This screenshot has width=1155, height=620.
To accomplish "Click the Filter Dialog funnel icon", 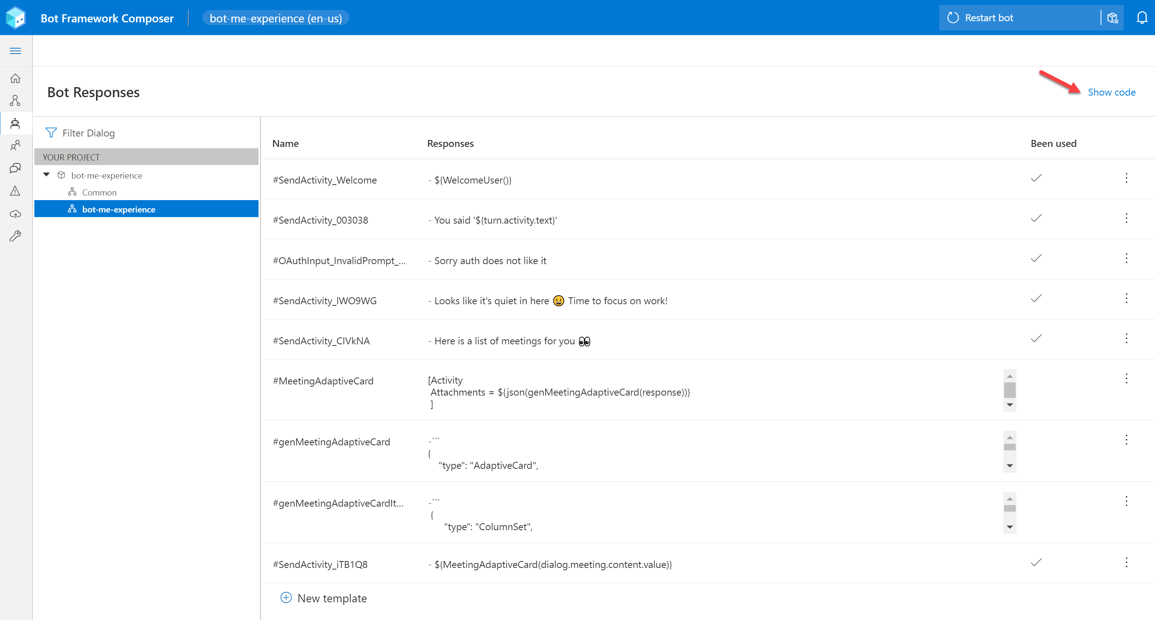I will (x=51, y=133).
